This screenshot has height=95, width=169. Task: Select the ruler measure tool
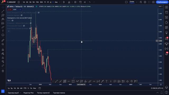pyautogui.click(x=3, y=40)
